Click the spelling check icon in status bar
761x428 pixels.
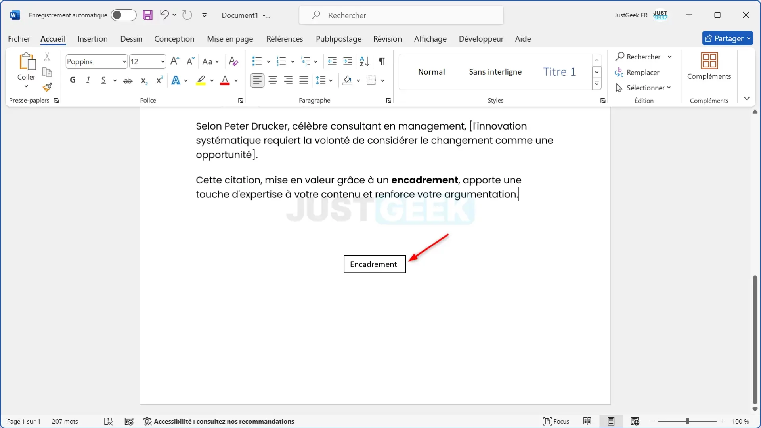(x=108, y=421)
